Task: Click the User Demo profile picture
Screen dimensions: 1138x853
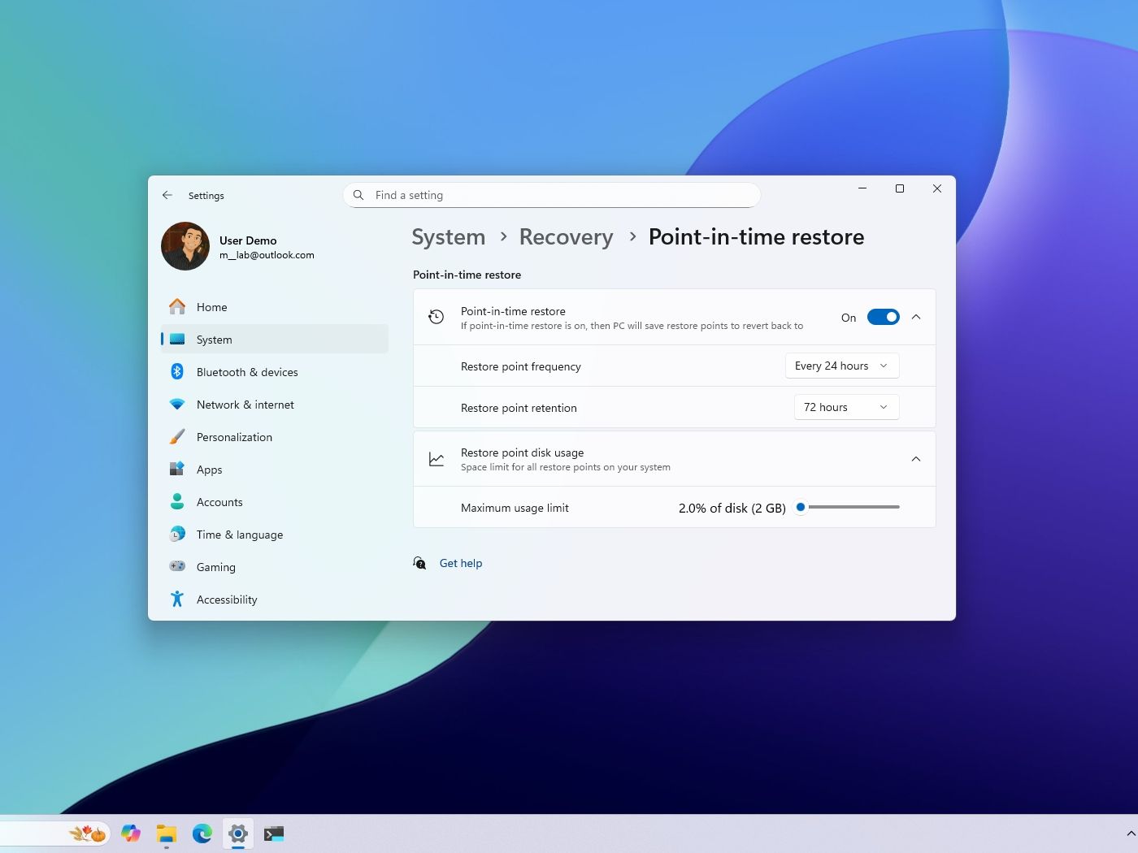Action: [185, 246]
